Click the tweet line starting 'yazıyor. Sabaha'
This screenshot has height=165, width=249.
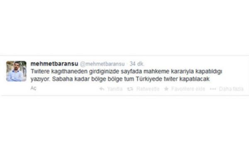click(x=120, y=79)
